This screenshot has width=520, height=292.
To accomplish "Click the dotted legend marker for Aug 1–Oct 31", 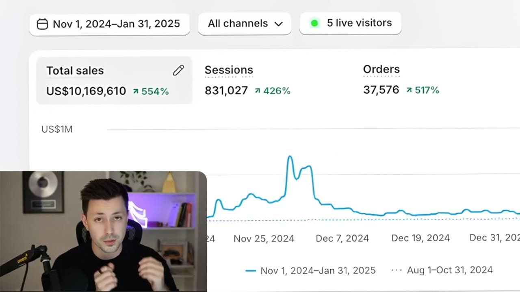I will pos(396,270).
